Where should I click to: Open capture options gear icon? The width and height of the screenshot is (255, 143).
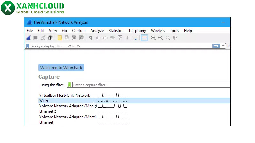pyautogui.click(x=50, y=38)
